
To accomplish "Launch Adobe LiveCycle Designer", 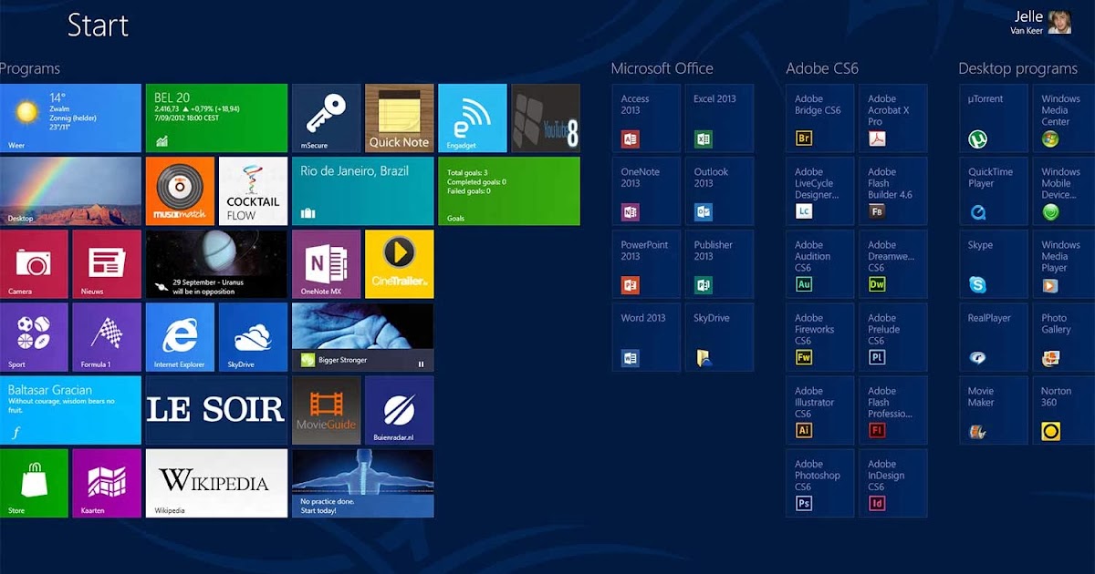I will coord(819,191).
